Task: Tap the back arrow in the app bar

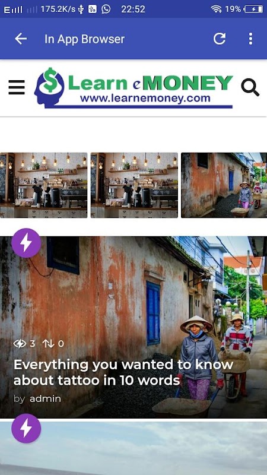Action: 21,39
